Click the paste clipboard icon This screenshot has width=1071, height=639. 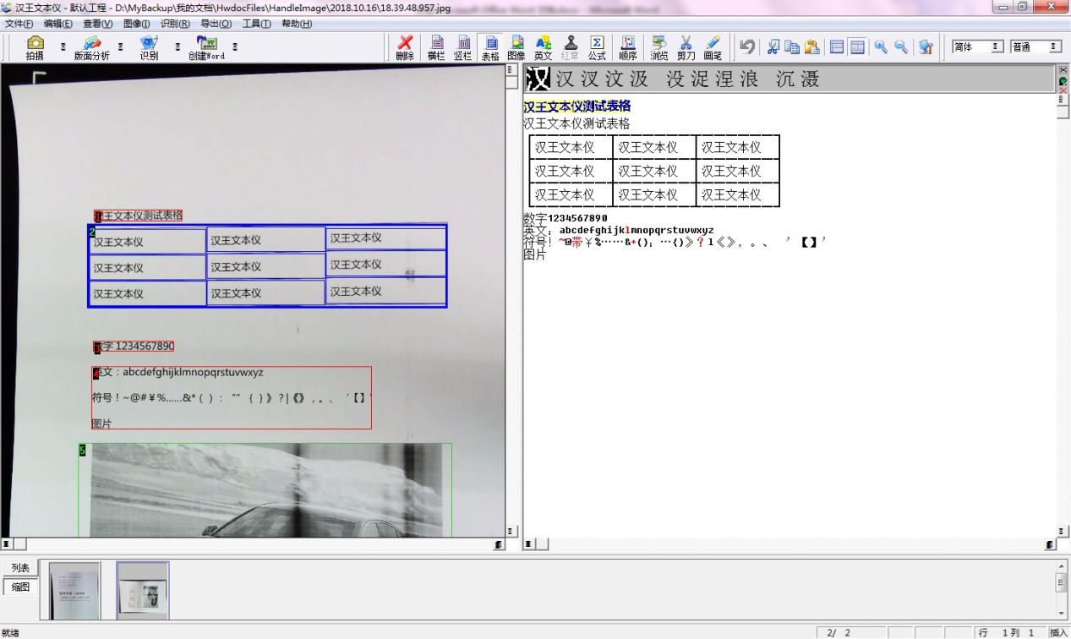(x=811, y=47)
